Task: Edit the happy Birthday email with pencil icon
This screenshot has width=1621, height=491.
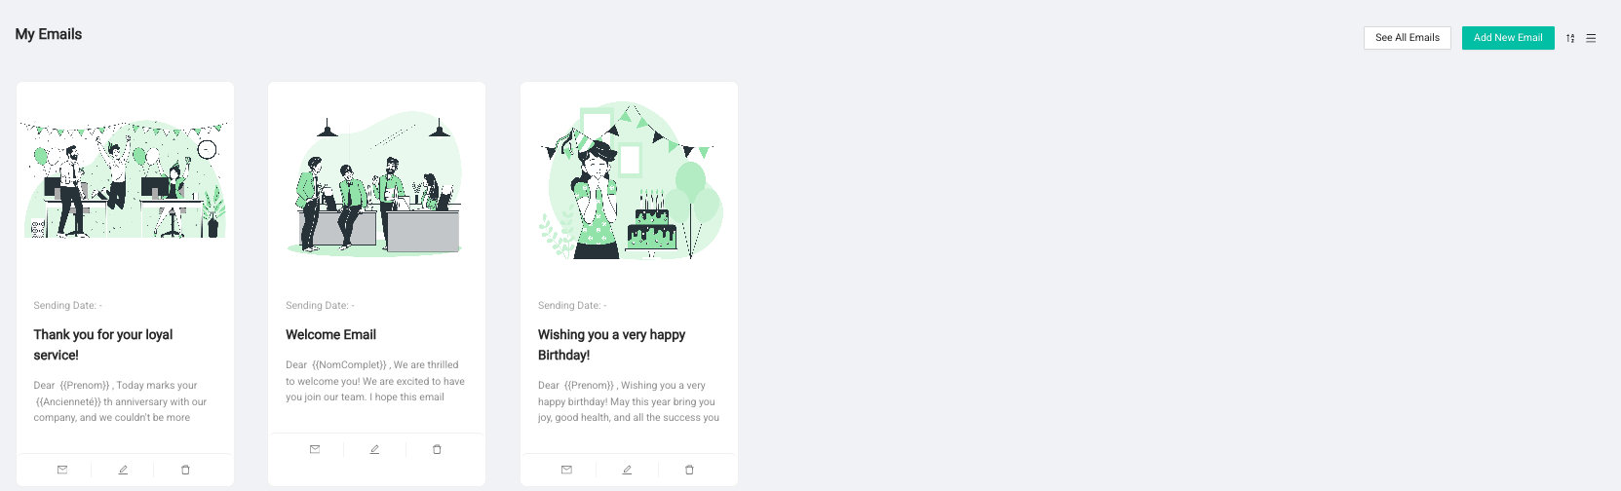Action: 627,470
